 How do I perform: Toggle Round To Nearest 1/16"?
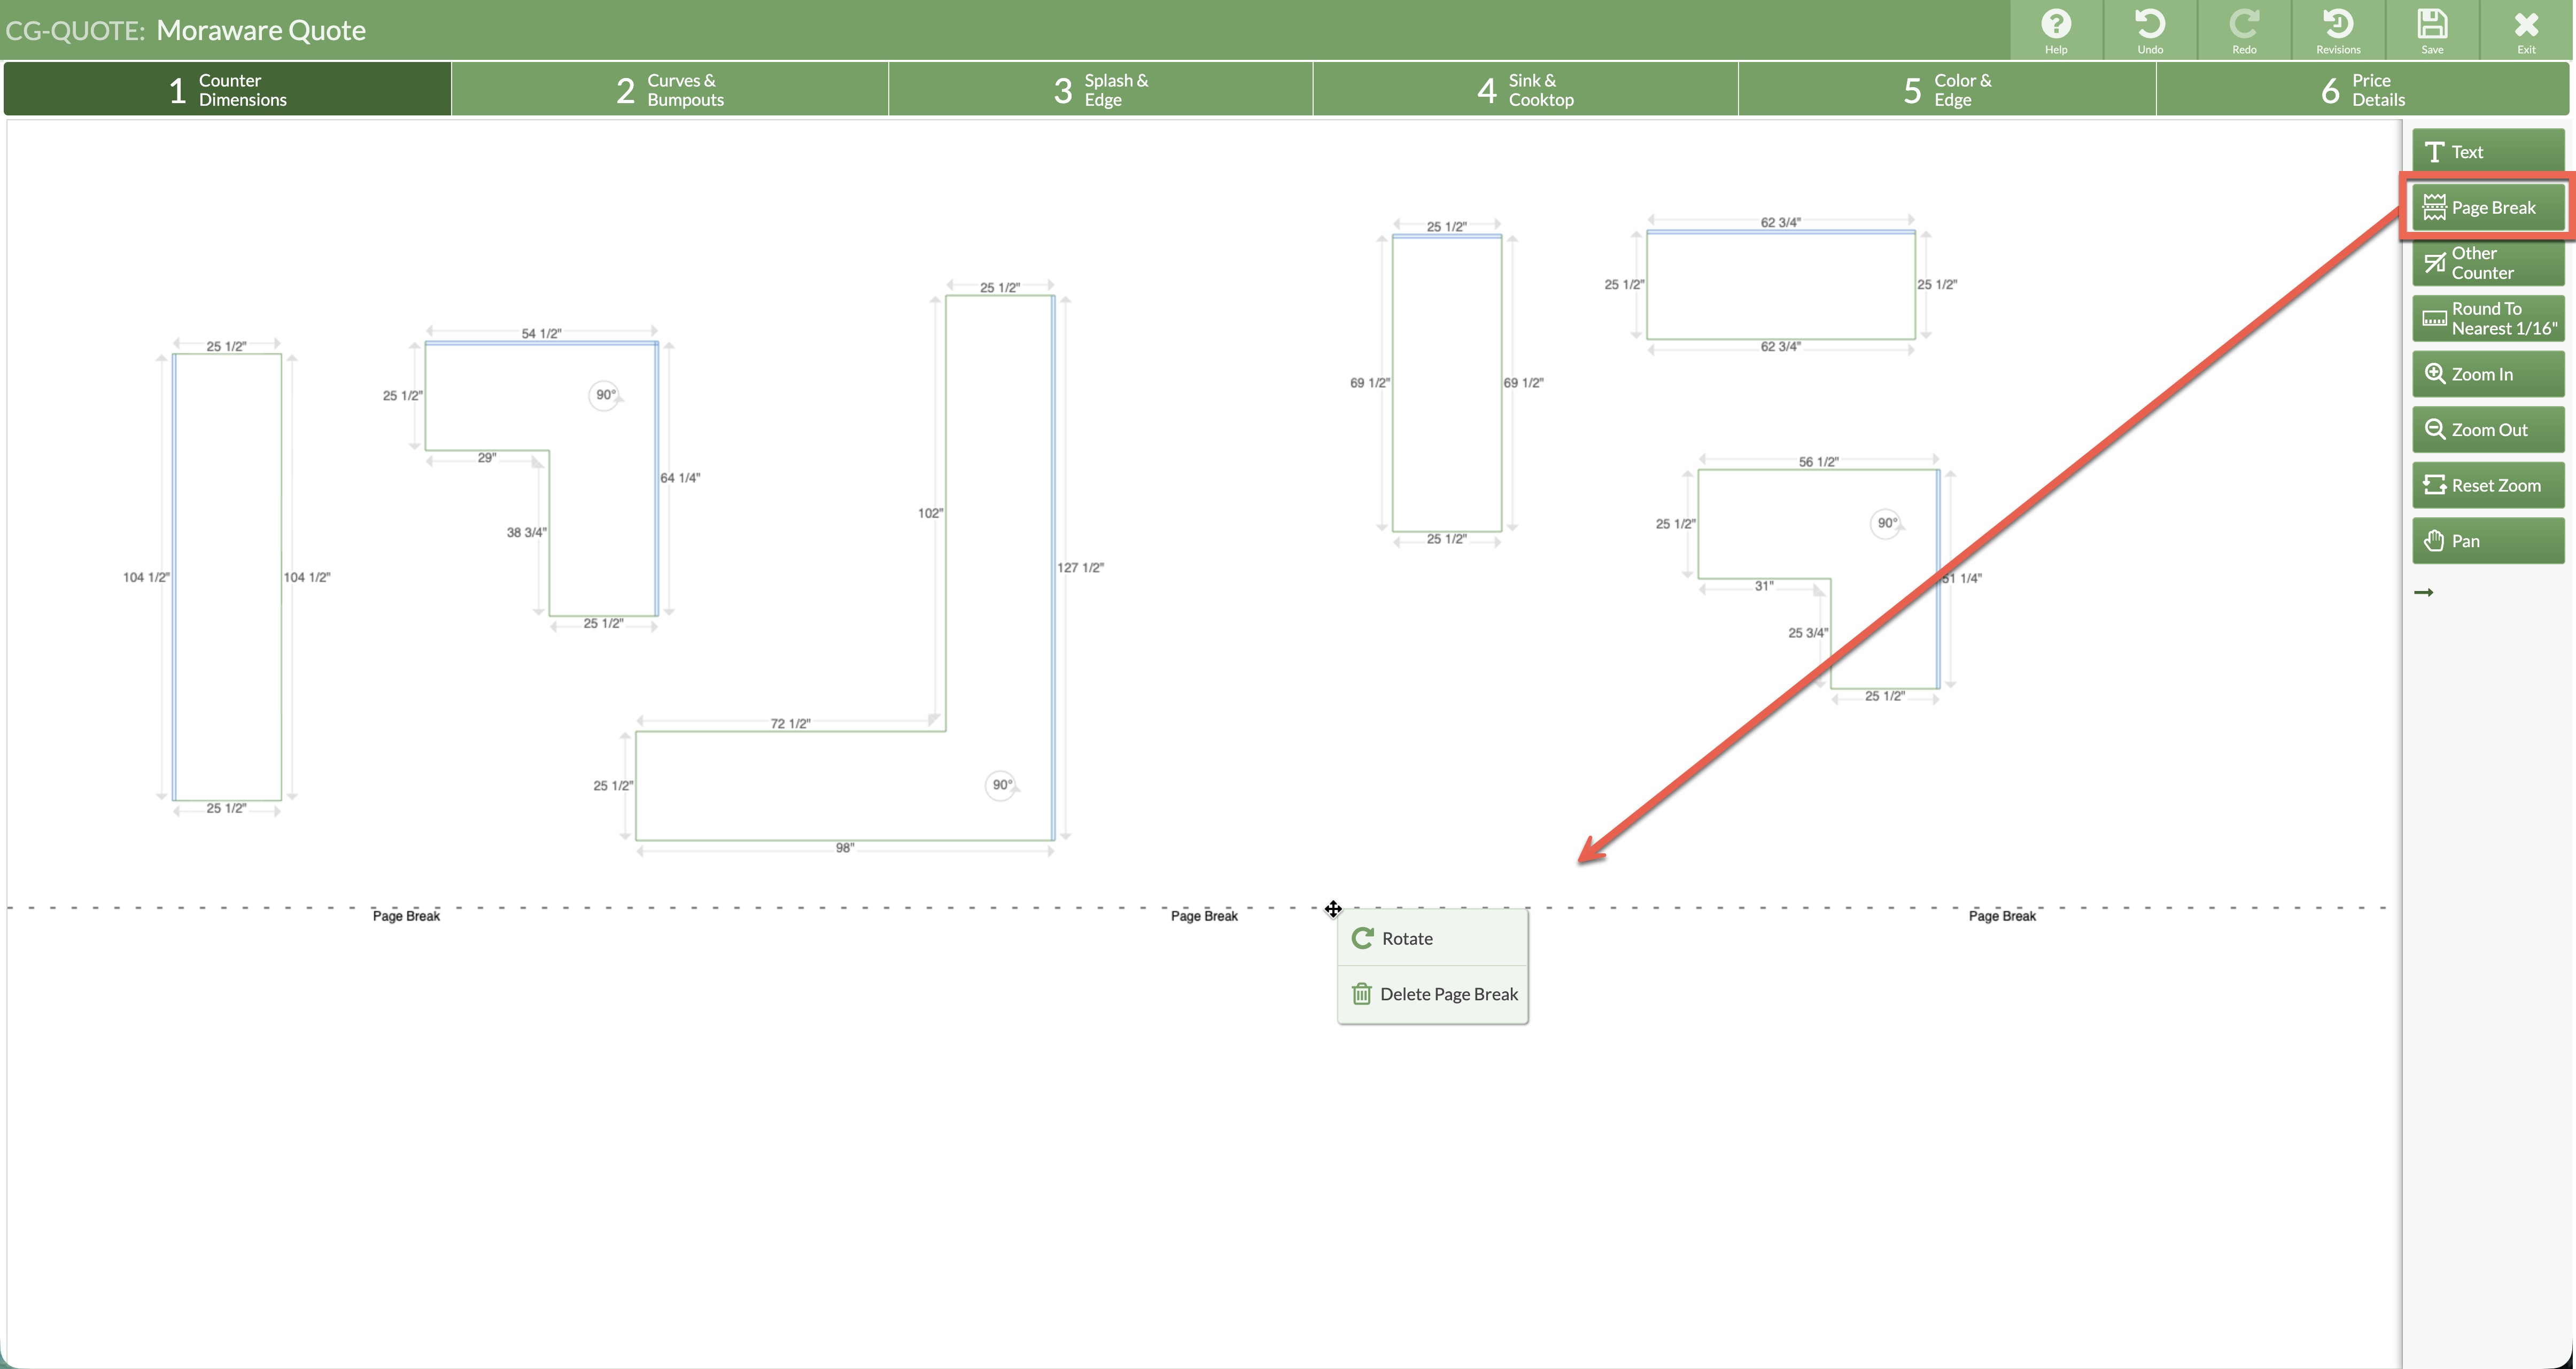[x=2487, y=318]
